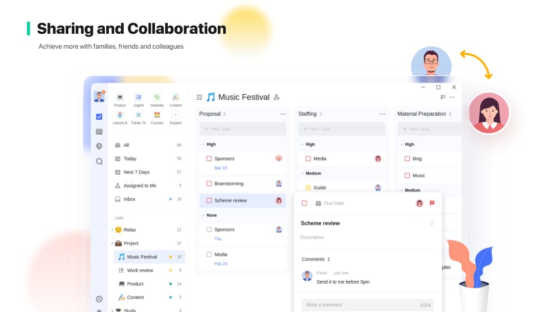
Task: Tick the checkbox in the task detail panel
Action: point(304,203)
